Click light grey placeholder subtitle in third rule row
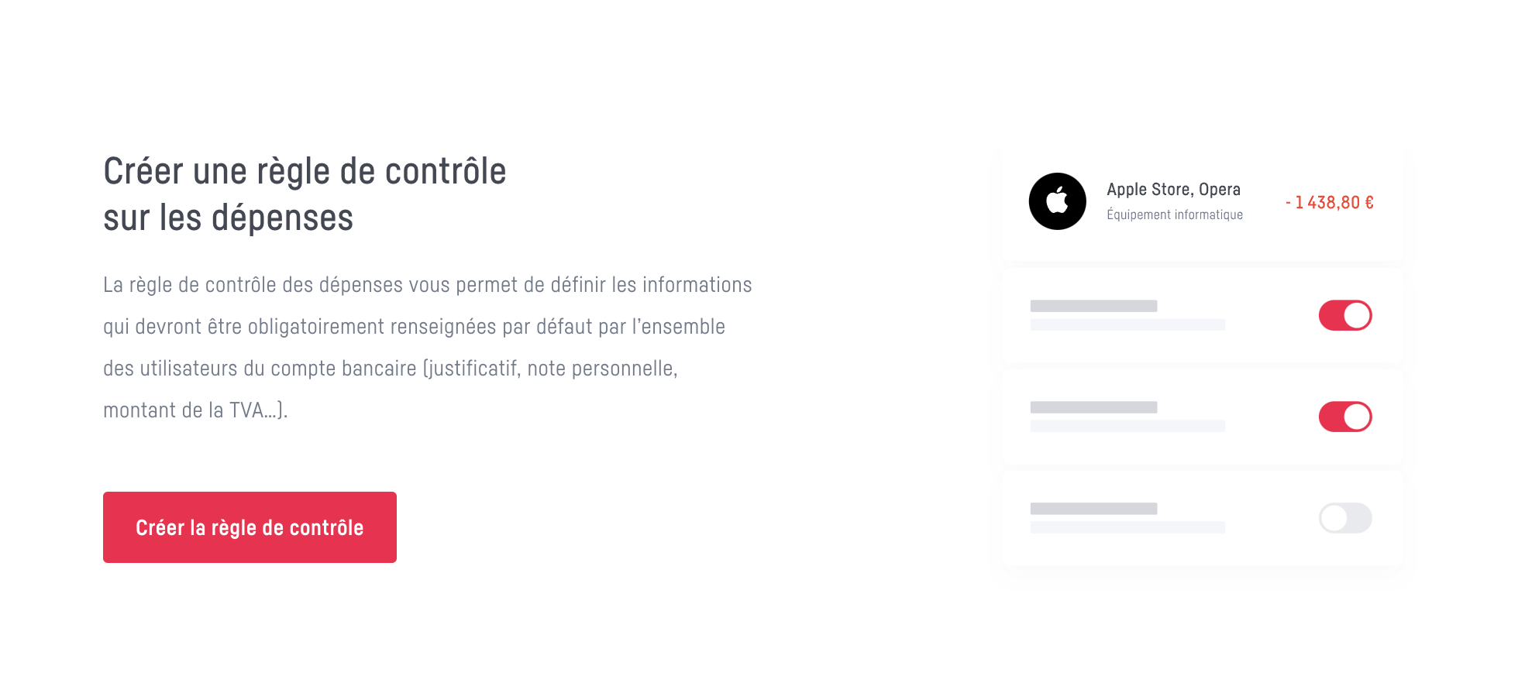 (1127, 527)
